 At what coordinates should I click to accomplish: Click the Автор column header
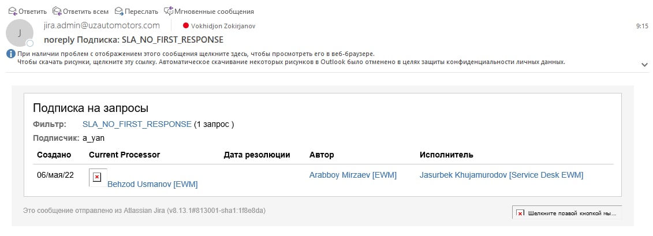pyautogui.click(x=322, y=155)
